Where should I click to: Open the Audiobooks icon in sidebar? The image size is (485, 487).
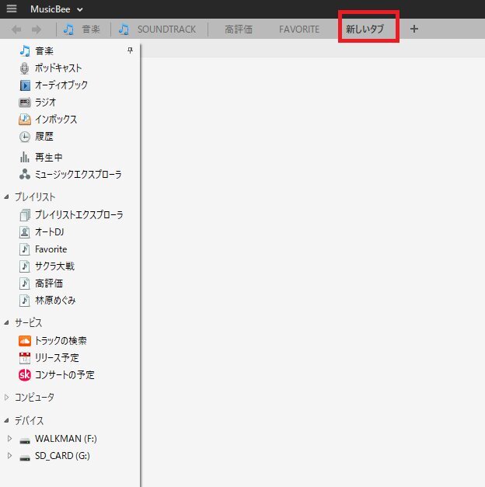pyautogui.click(x=25, y=85)
